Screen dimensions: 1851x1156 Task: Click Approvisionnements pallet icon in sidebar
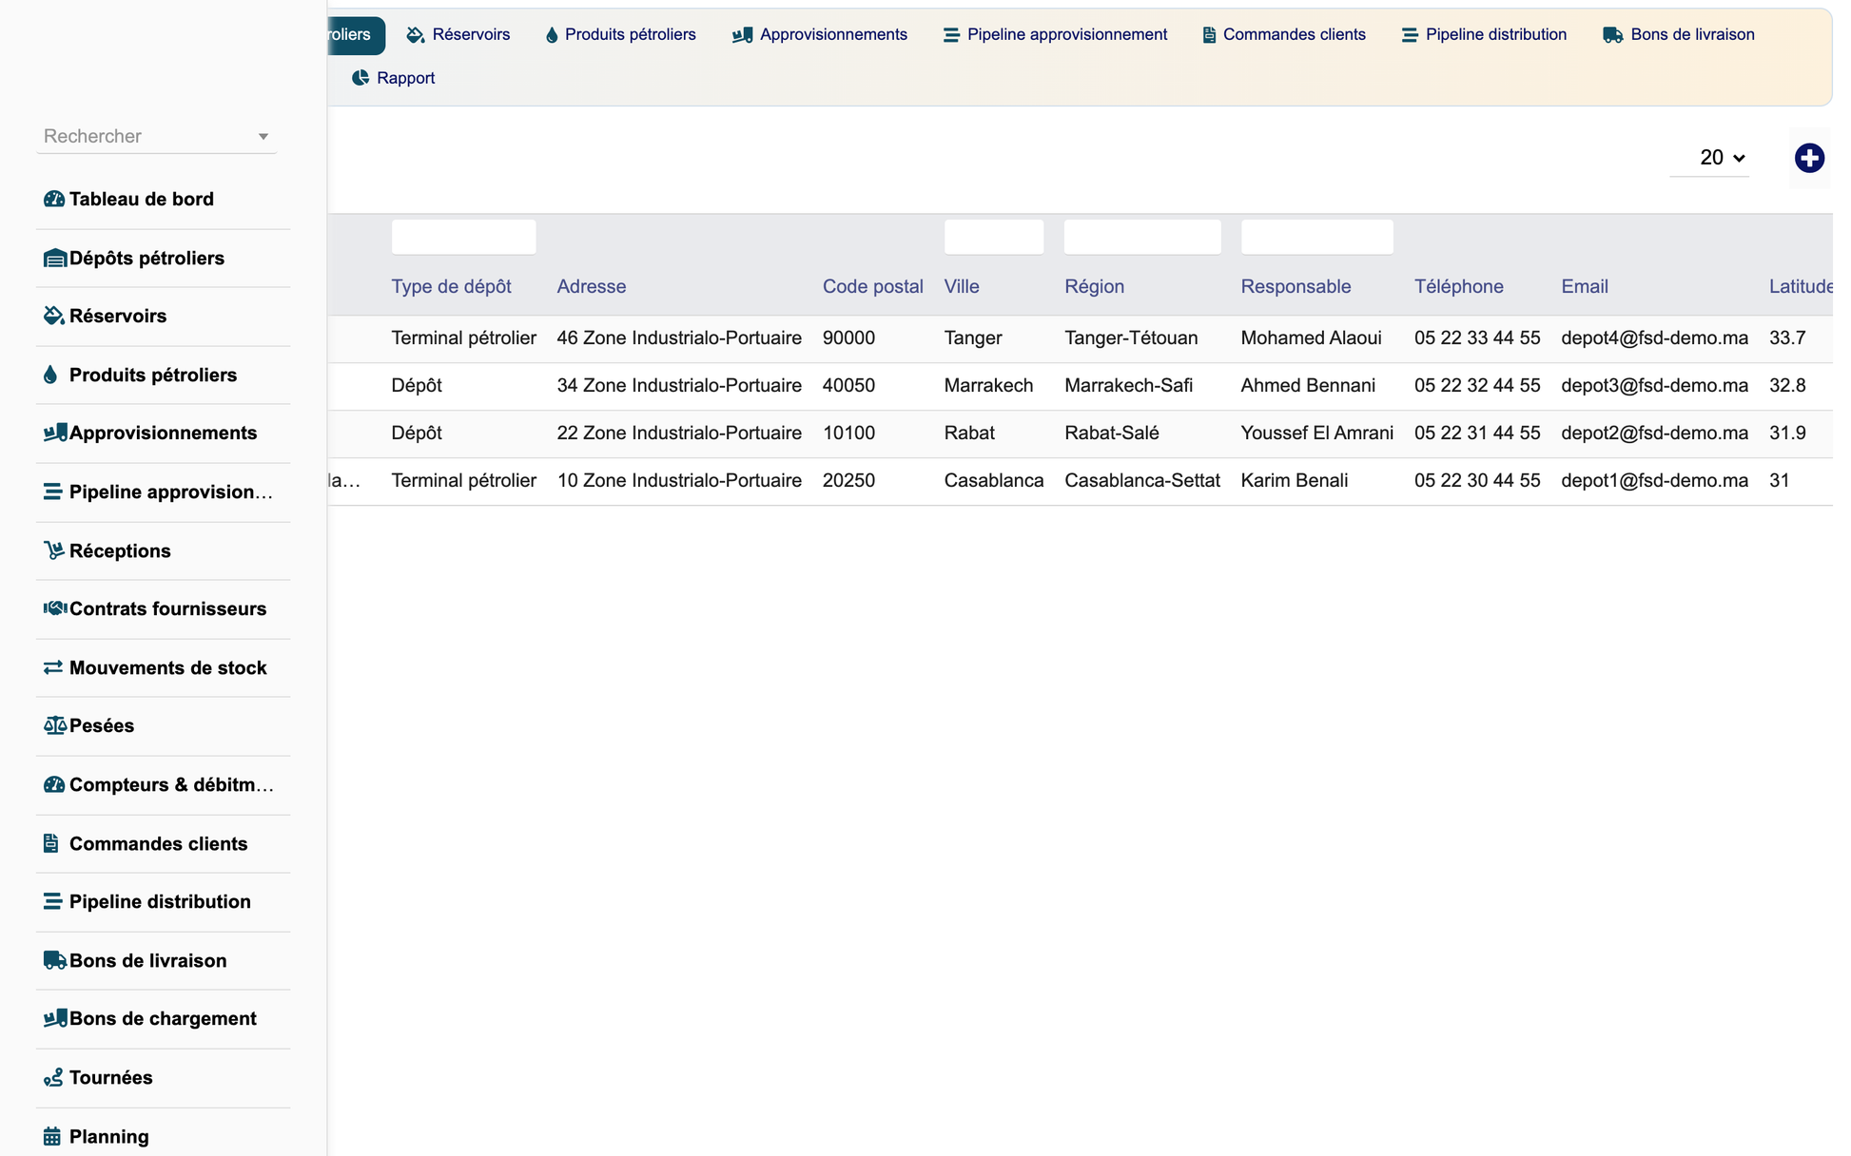tap(55, 433)
